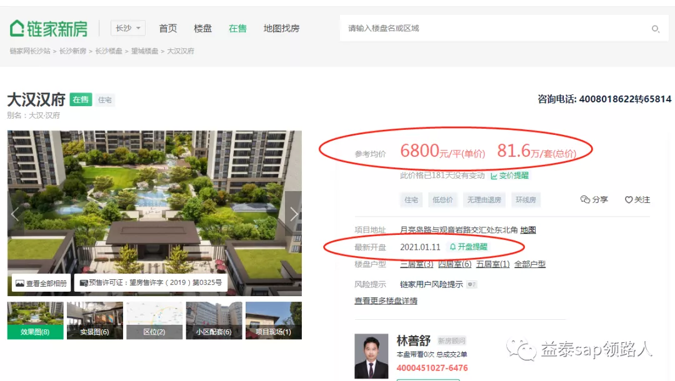Open the 地图 link beside address

point(528,230)
